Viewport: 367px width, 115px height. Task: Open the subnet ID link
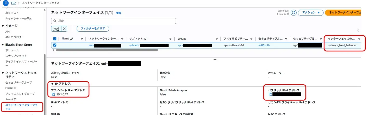point(149,45)
